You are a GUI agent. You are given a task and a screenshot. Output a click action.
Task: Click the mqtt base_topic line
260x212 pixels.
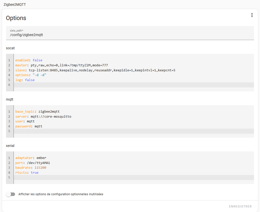click(37, 112)
